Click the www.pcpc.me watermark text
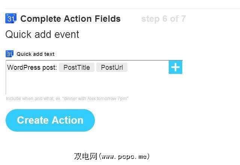The image size is (240, 165). tap(112, 156)
